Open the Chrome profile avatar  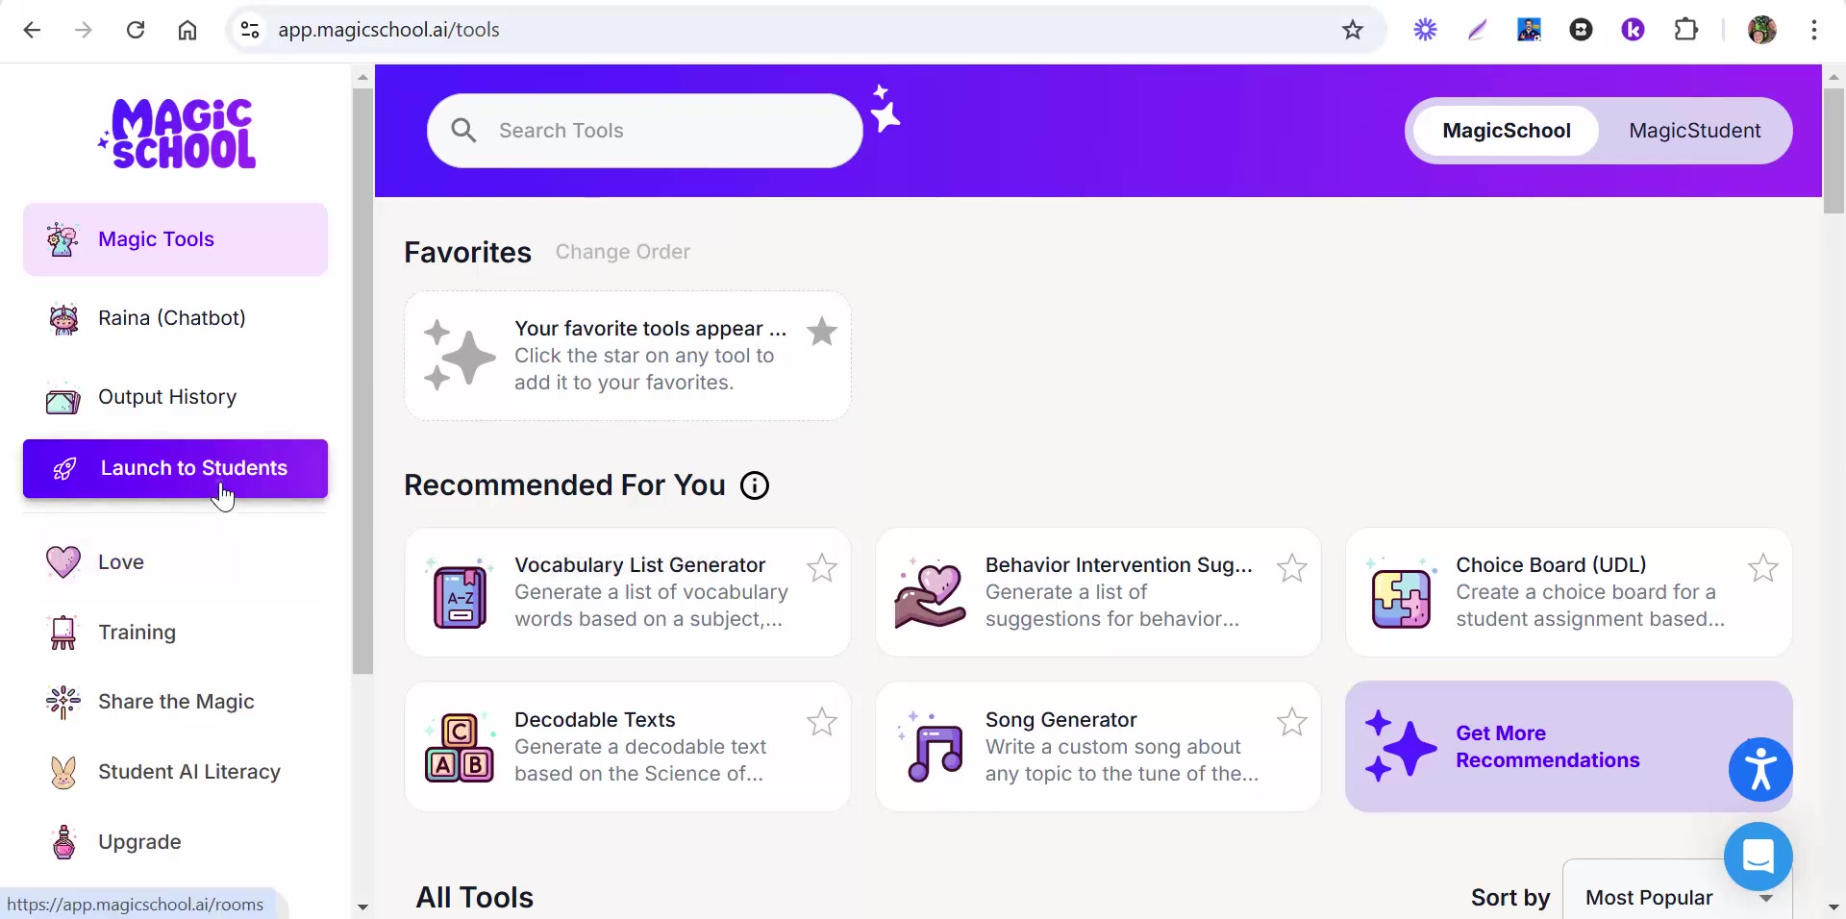[1762, 30]
